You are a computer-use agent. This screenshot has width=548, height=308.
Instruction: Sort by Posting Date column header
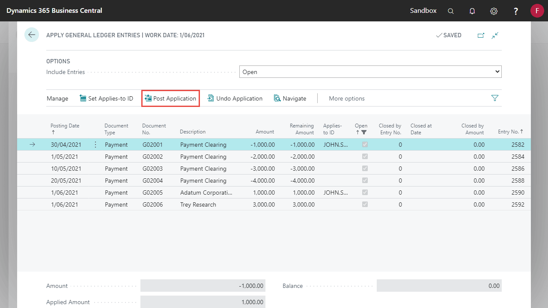(x=65, y=129)
